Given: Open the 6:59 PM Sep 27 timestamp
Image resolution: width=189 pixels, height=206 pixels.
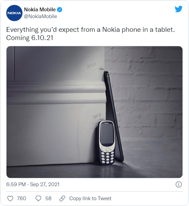Looking at the screenshot, I should click(33, 184).
